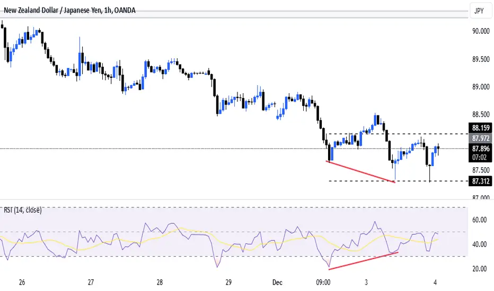Viewport: 494px width, 291px height.
Task: Click the 09:00 label on time axis
Action: [323, 282]
